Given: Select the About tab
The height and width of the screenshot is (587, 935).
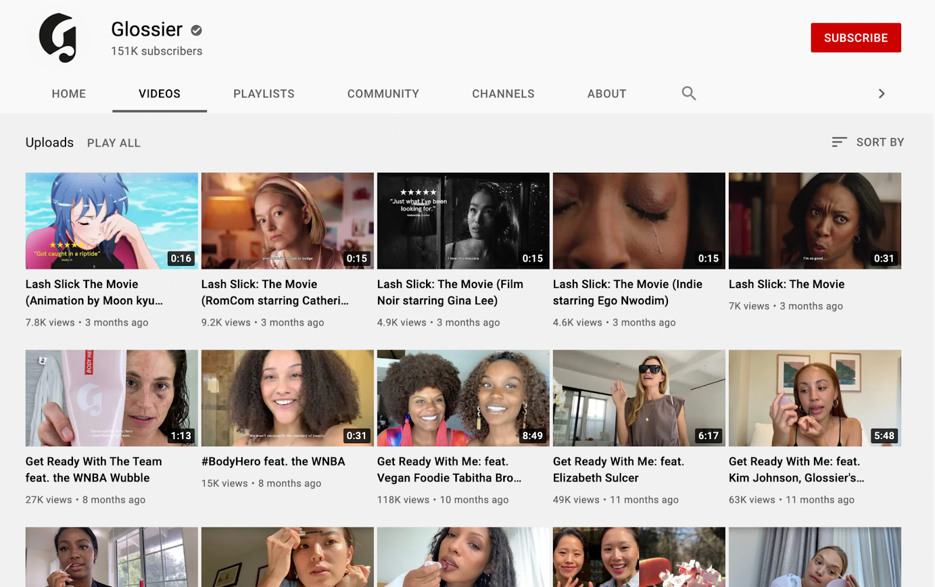Looking at the screenshot, I should [607, 93].
